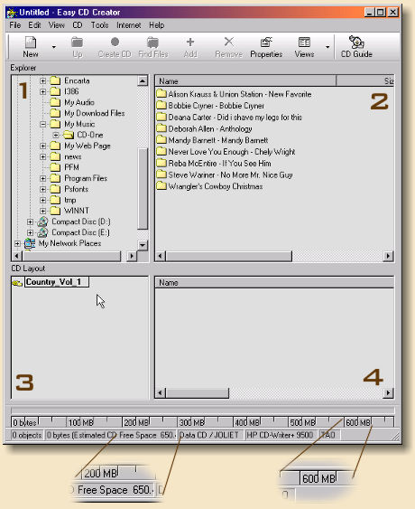
Task: Expand the My Web Page folder
Action: (x=42, y=146)
